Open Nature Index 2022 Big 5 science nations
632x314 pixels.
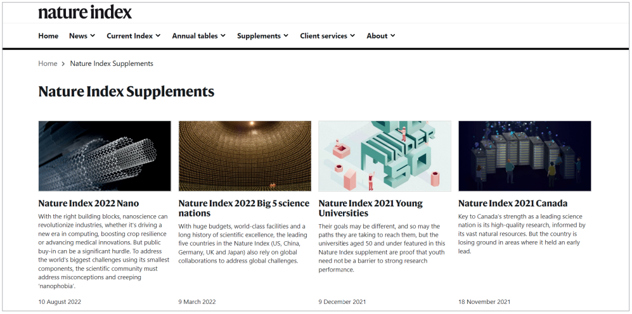[x=244, y=208]
